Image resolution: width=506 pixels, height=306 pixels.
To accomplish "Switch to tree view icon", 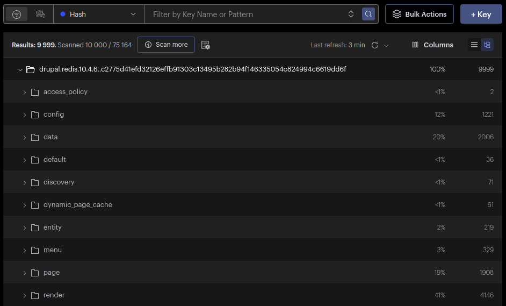I will point(487,45).
